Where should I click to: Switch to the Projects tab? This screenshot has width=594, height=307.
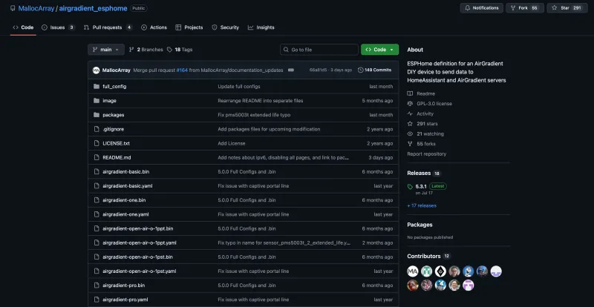(x=189, y=27)
